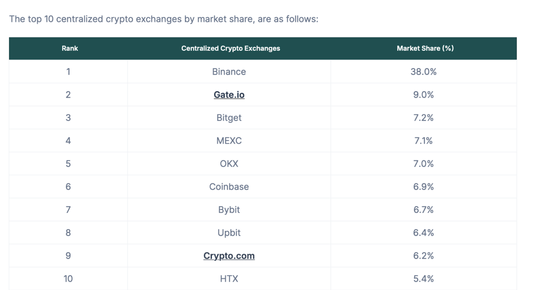Select the 9.0% market share cell
539x290 pixels.
(x=423, y=95)
